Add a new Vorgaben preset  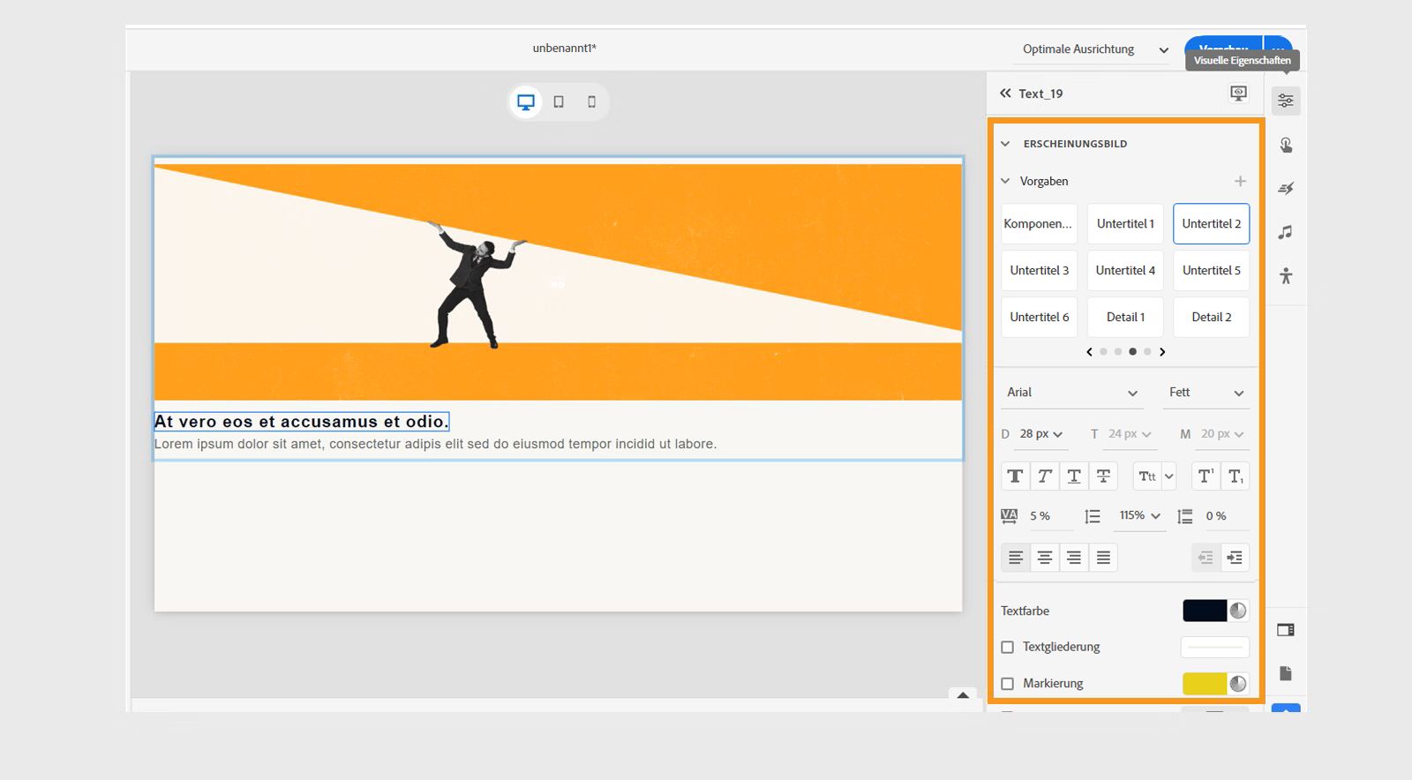click(x=1240, y=181)
